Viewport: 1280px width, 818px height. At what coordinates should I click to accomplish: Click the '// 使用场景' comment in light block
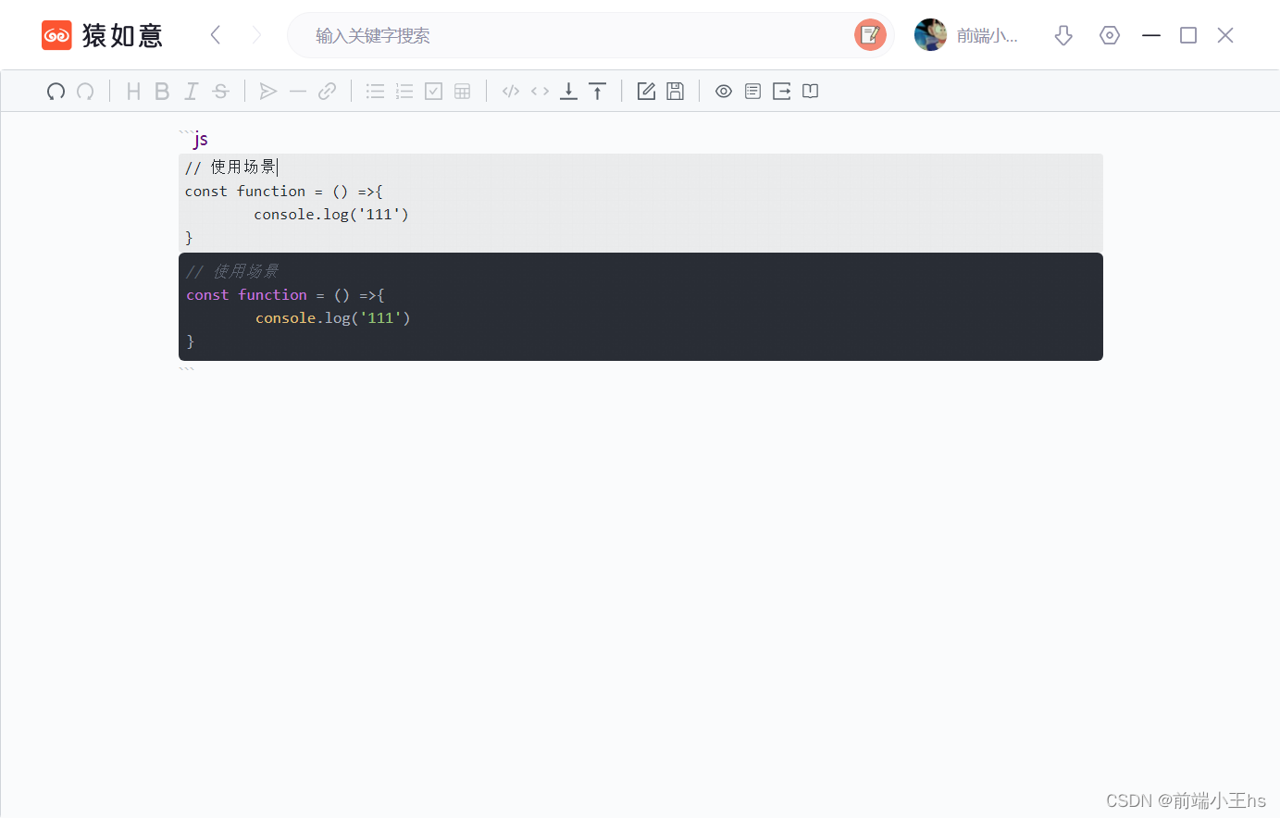click(x=230, y=167)
